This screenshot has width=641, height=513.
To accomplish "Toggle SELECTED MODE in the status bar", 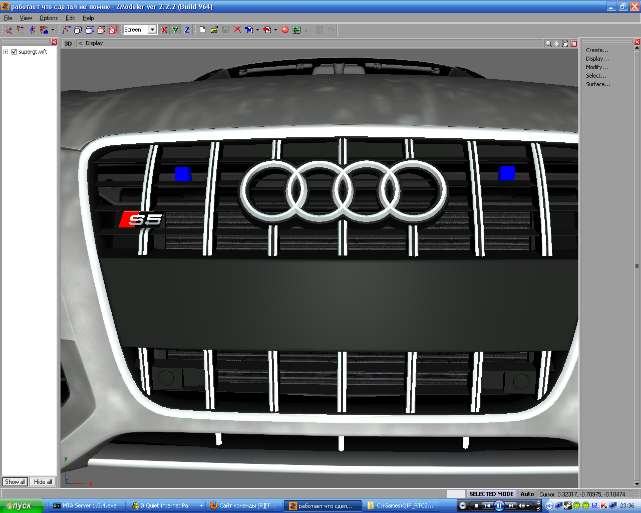I will point(491,494).
